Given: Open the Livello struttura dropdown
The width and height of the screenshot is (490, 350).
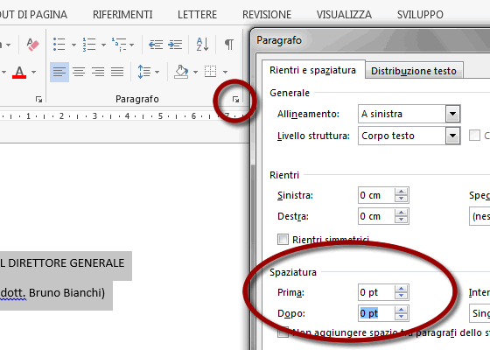Looking at the screenshot, I should click(x=453, y=136).
